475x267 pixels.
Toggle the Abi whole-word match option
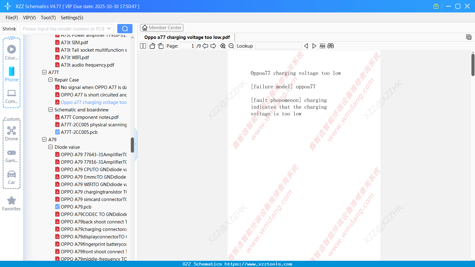(x=322, y=46)
